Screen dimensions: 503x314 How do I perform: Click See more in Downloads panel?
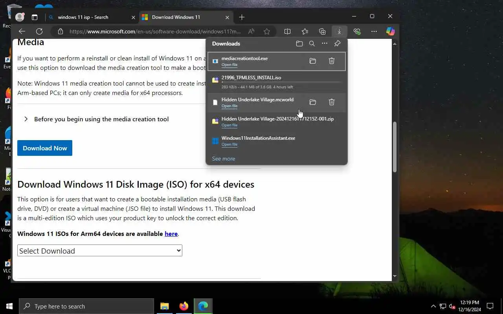coord(223,159)
